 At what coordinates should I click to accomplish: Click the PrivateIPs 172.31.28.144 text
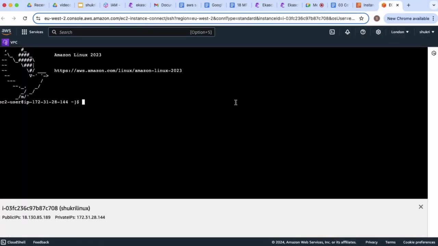[80, 217]
